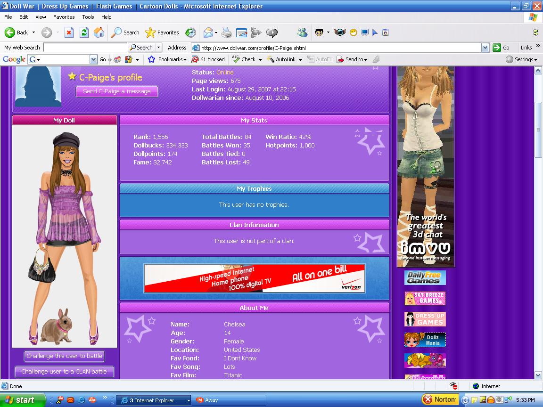Screen dimensions: 543x407
Task: Open the Daily Free Games link banner
Action: [425, 277]
